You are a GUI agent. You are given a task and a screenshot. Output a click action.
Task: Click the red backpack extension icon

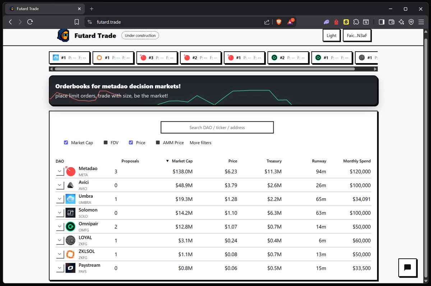[x=336, y=22]
